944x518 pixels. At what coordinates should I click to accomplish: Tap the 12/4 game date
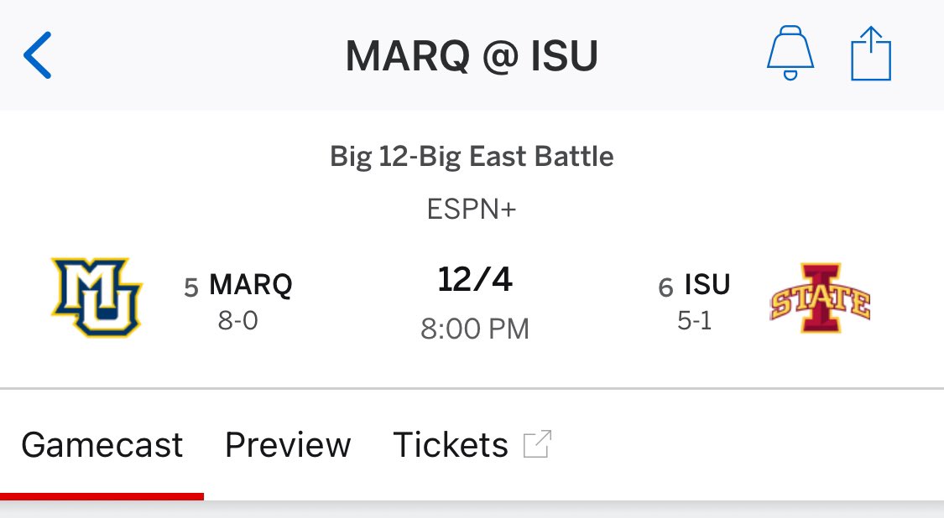point(474,280)
